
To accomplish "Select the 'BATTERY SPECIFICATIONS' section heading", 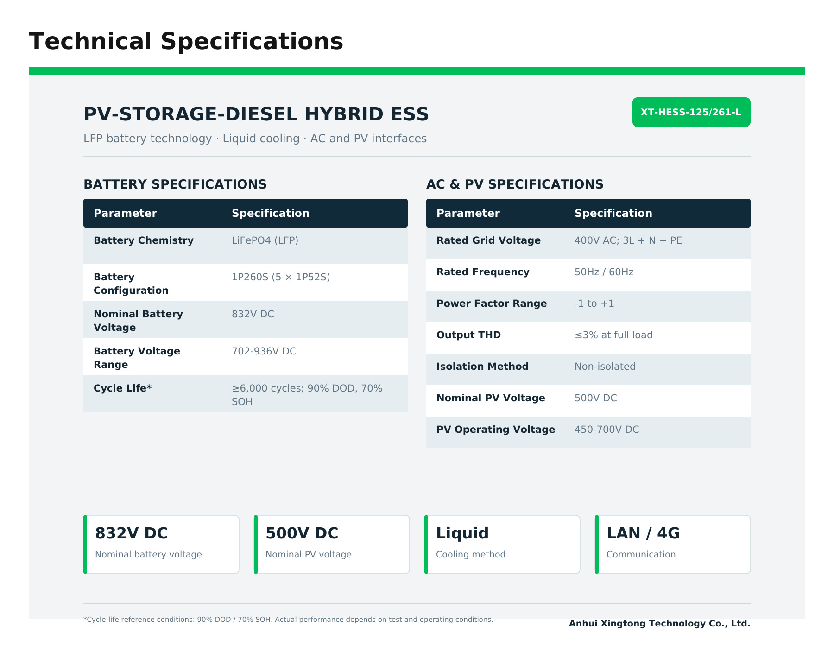I will tap(175, 184).
